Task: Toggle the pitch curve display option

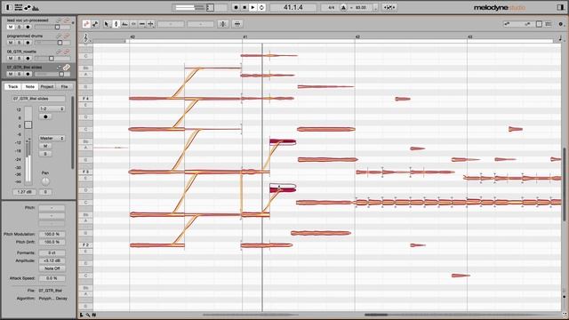Action: (527, 24)
